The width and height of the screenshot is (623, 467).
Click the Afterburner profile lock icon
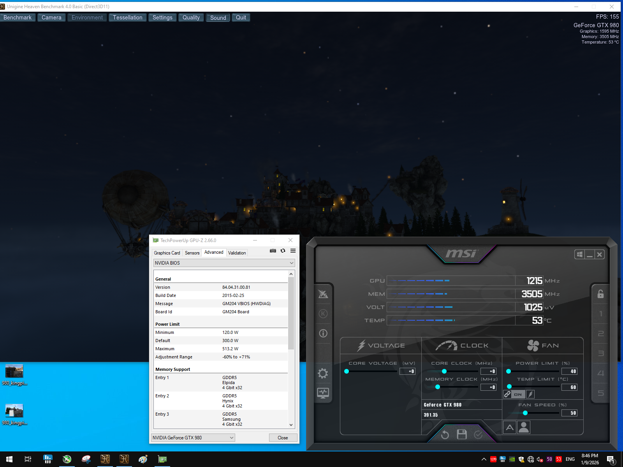coord(601,294)
